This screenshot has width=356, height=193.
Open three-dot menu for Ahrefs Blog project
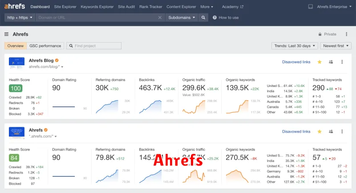coord(342,62)
